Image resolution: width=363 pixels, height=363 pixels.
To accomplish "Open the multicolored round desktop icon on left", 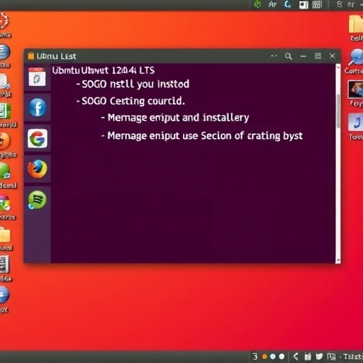I will (x=5, y=203).
